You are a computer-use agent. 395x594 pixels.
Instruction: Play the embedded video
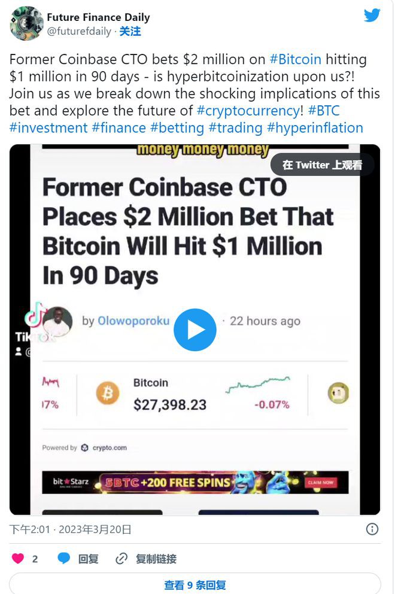195,329
